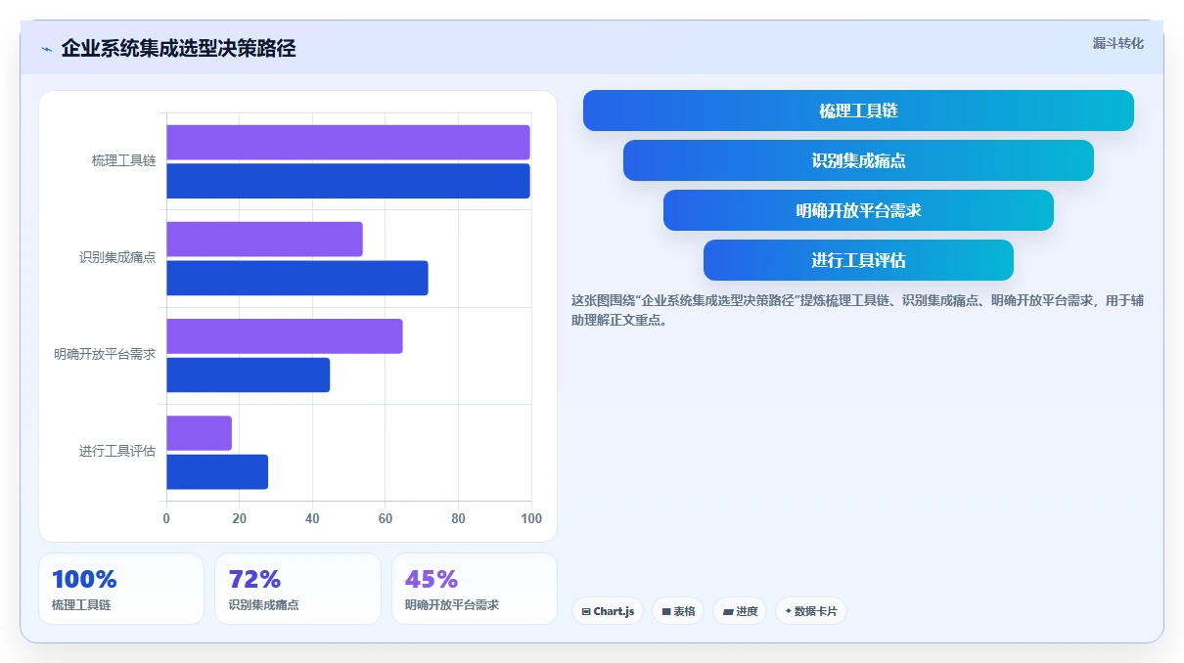The width and height of the screenshot is (1184, 663).
Task: Click the x-axis tick label 40
Action: coord(312,518)
